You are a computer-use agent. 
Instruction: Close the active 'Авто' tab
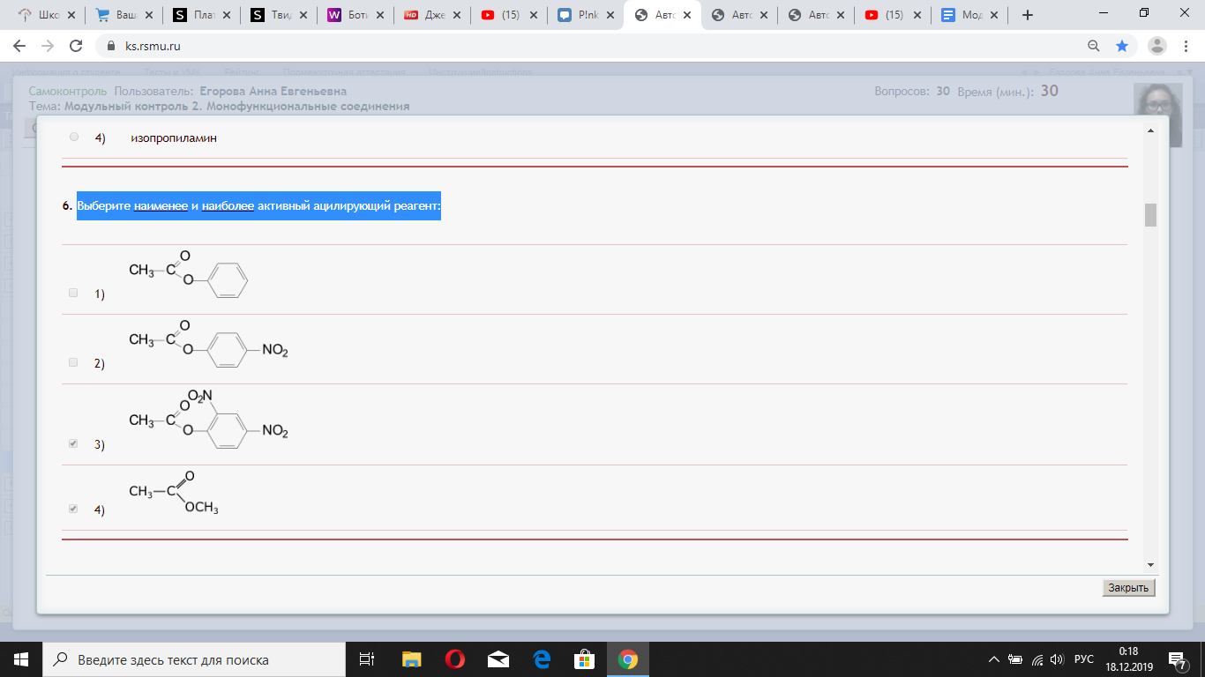click(685, 15)
